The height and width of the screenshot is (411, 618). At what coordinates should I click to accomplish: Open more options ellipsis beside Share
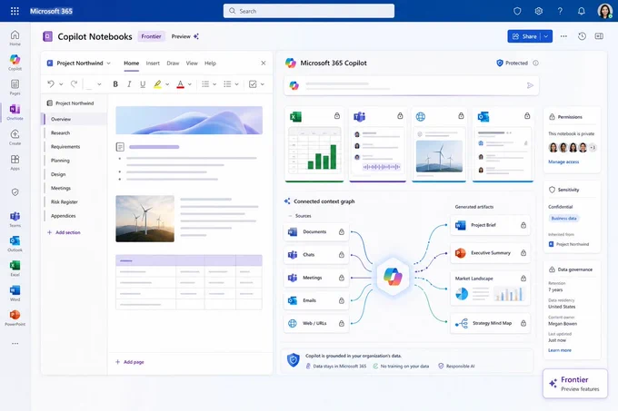coord(563,36)
